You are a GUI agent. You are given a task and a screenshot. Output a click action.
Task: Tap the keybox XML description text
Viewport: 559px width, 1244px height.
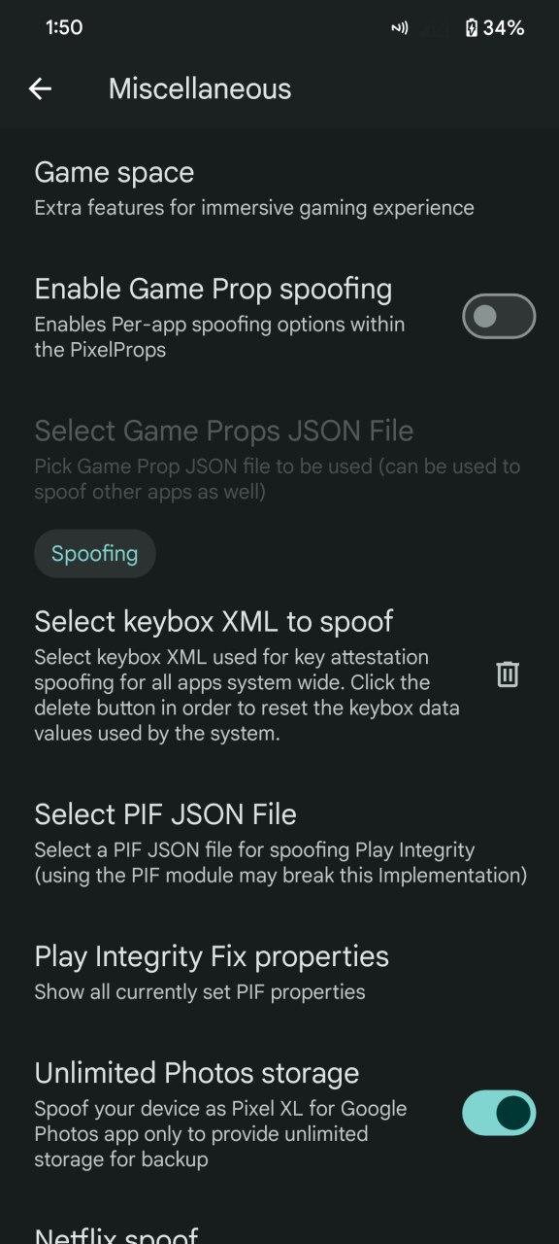click(x=247, y=695)
